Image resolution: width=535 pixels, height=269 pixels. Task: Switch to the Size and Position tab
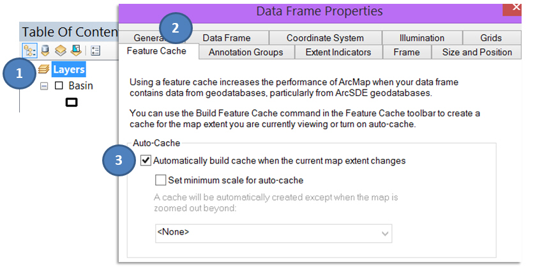[477, 52]
